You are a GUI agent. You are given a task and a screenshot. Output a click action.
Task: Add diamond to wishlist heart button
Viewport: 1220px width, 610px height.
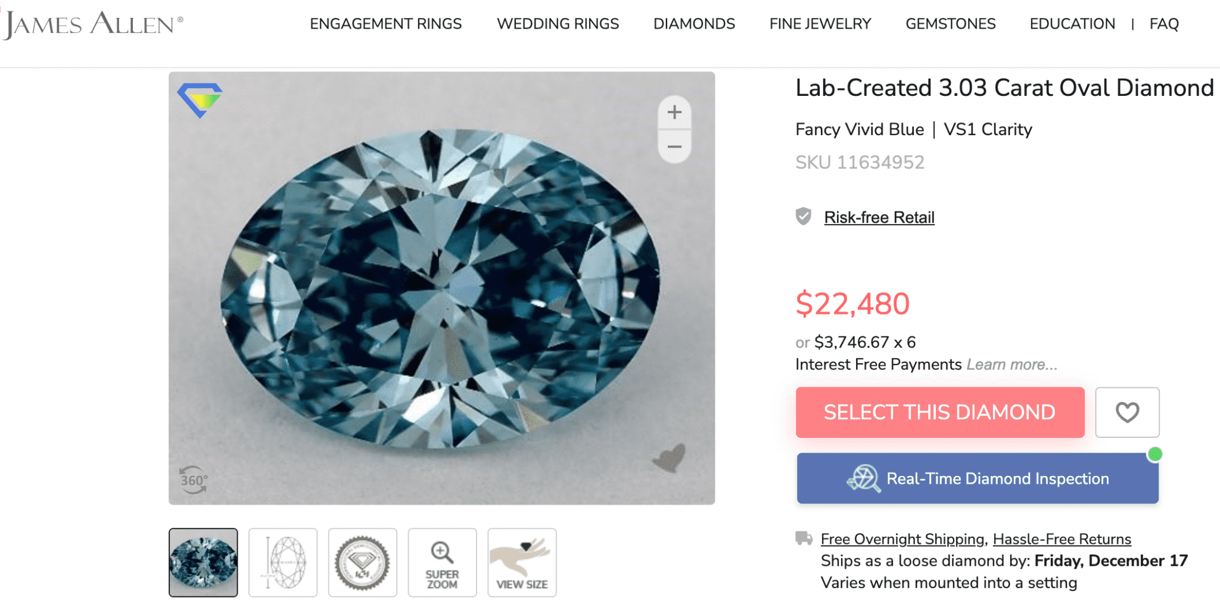click(1127, 412)
